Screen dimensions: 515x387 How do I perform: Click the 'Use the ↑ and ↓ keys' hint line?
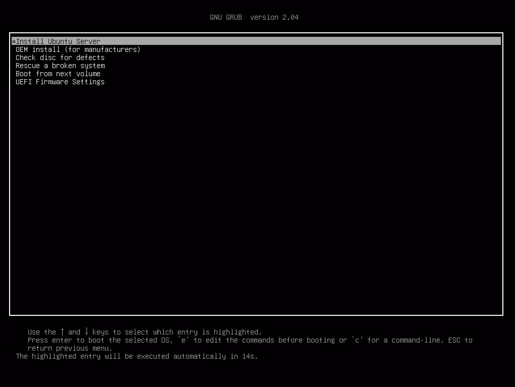point(145,332)
